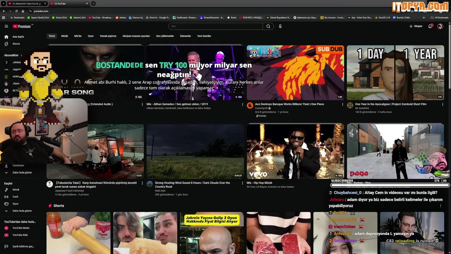Select the Tümü filter chip
Viewport: 451px width, 254px height.
pyautogui.click(x=52, y=36)
